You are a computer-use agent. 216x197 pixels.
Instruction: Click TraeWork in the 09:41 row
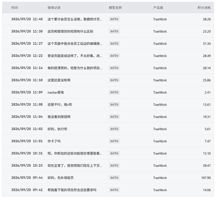[x=160, y=190]
